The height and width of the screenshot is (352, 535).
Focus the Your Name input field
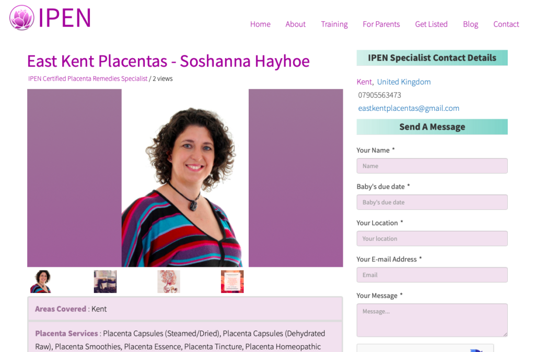(x=432, y=166)
